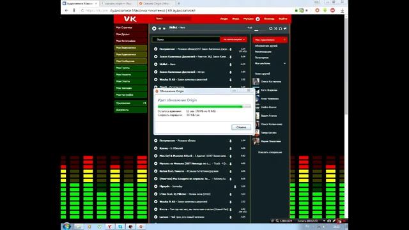Open the Игры link in the VK header
Viewport: 409px width, 230px height.
tap(236, 19)
